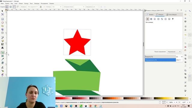The height and width of the screenshot is (108, 192).
Task: Click the Print document icon
Action: pyautogui.click(x=185, y=22)
